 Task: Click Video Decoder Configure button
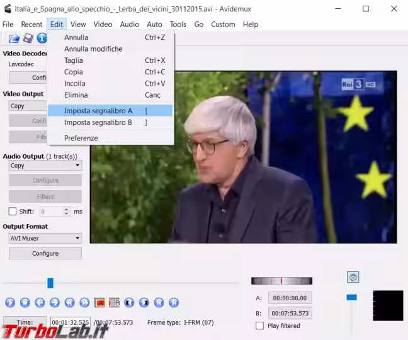point(28,77)
